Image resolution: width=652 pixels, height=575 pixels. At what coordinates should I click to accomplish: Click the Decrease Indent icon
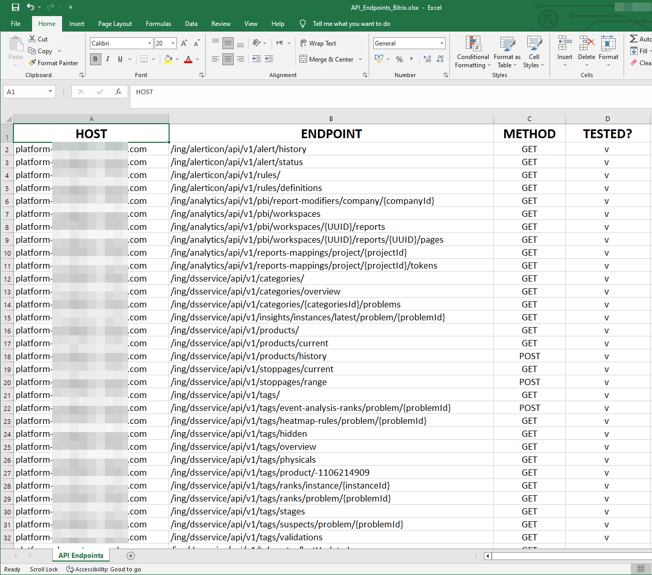pos(256,59)
